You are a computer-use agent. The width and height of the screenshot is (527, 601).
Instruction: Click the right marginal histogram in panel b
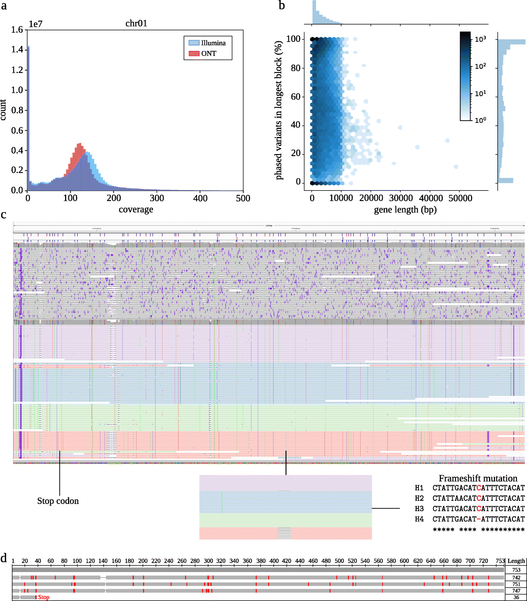(512, 111)
